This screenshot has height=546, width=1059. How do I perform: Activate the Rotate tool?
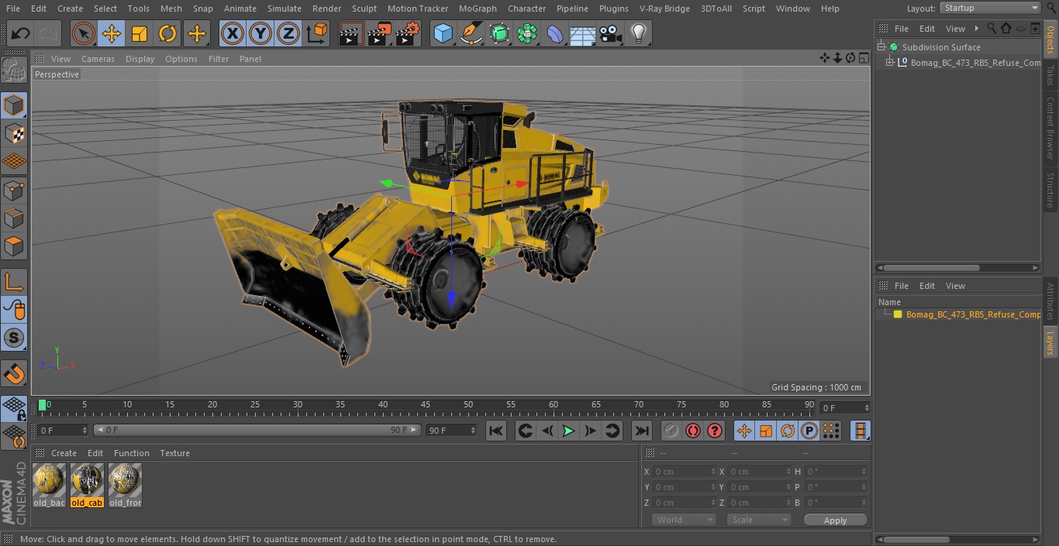[x=167, y=33]
